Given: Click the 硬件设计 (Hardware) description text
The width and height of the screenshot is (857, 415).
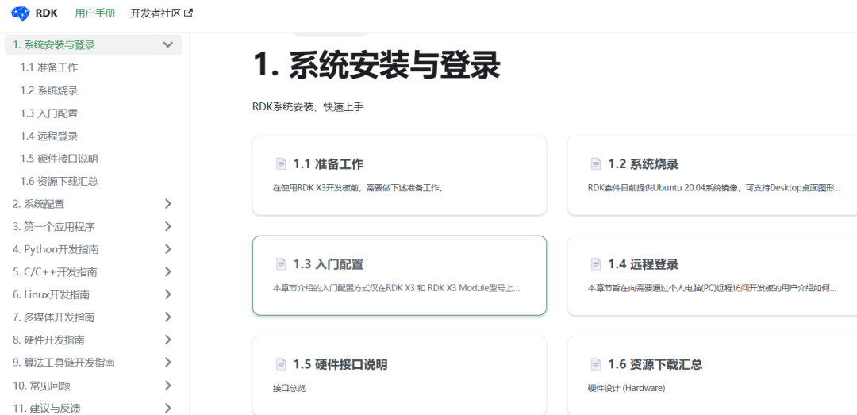Looking at the screenshot, I should (x=626, y=388).
